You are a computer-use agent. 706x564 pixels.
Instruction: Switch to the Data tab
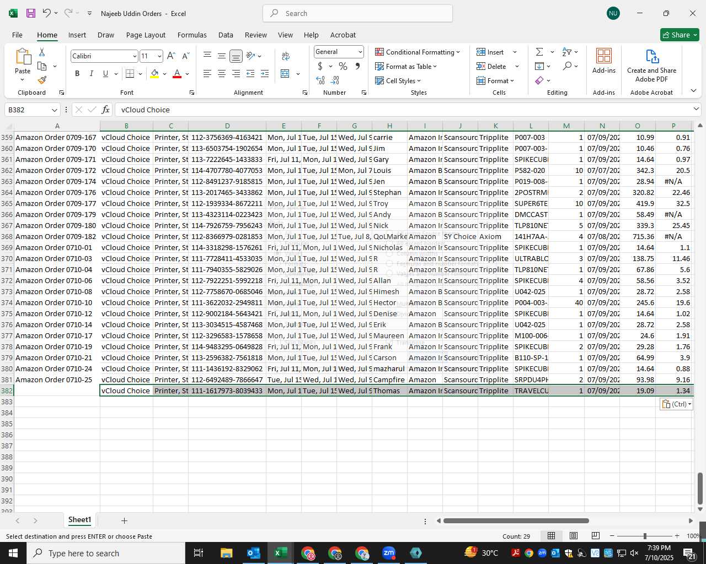tap(226, 35)
